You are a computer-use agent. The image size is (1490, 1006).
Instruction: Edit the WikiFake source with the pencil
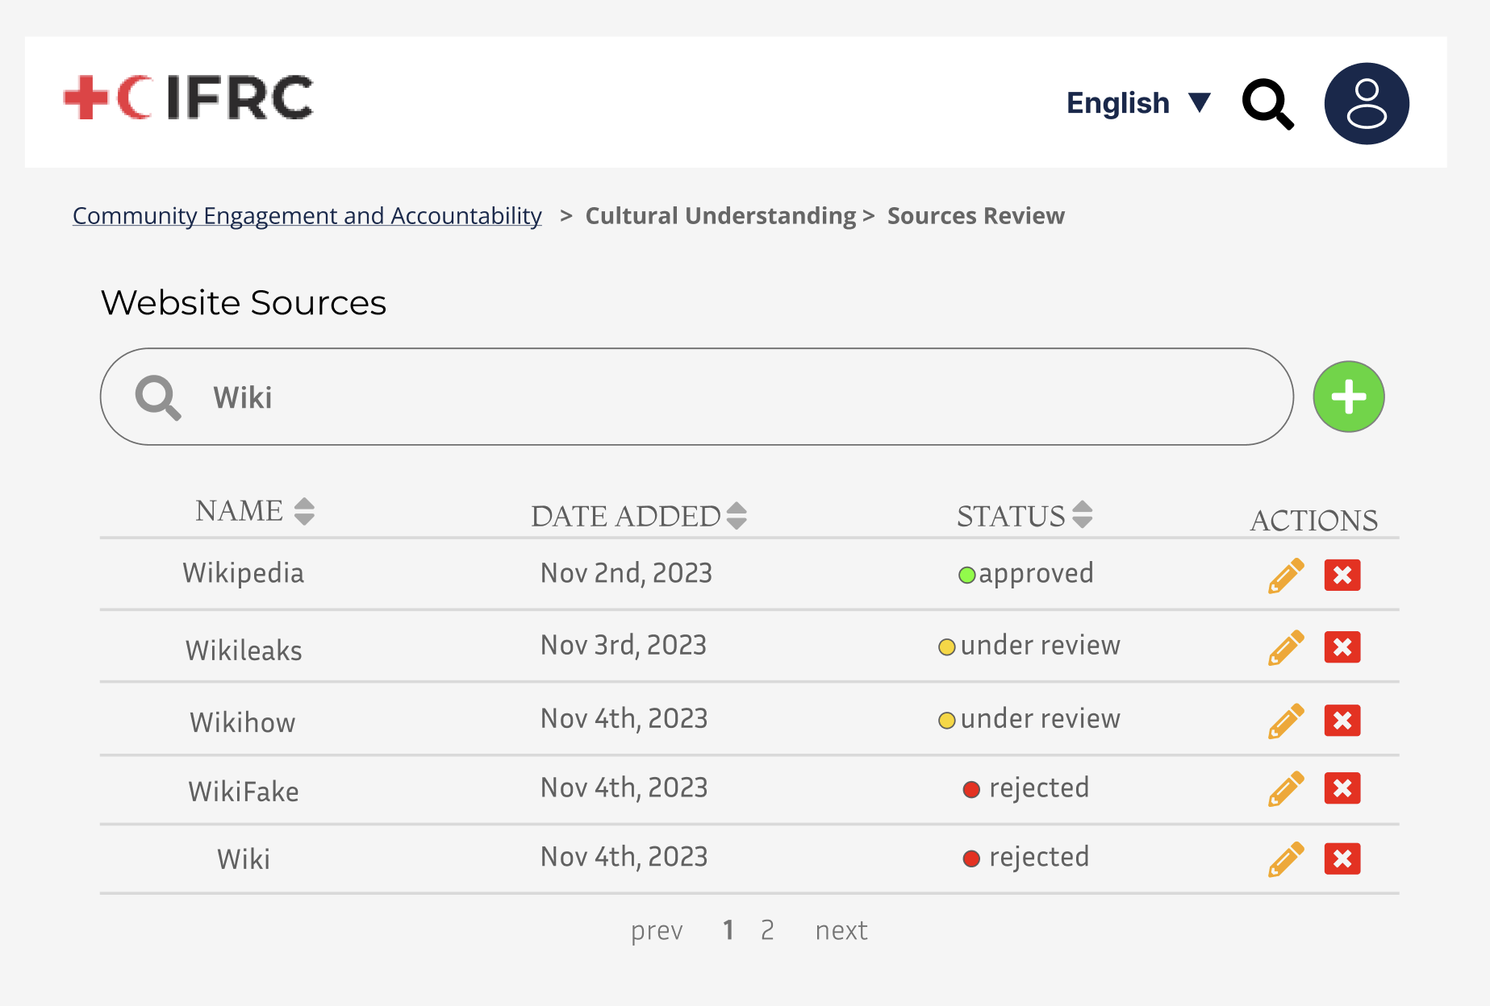pyautogui.click(x=1286, y=788)
